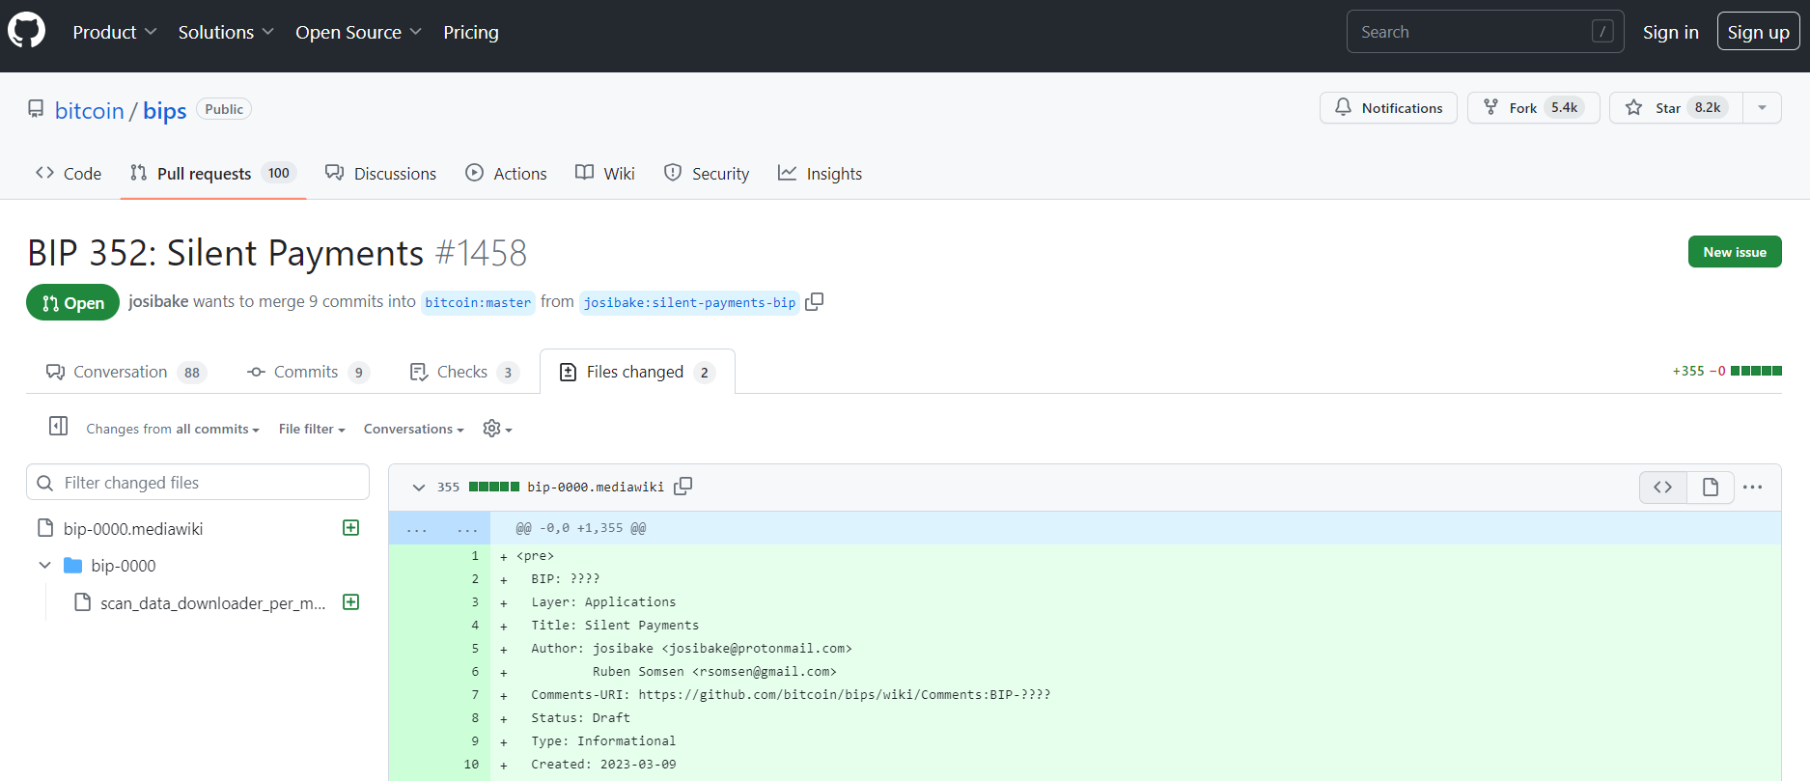Open the File filter dropdown
Screen dimensions: 1810x781
coord(312,429)
